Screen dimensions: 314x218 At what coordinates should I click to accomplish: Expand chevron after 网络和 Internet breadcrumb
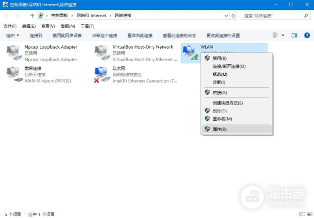(x=110, y=16)
